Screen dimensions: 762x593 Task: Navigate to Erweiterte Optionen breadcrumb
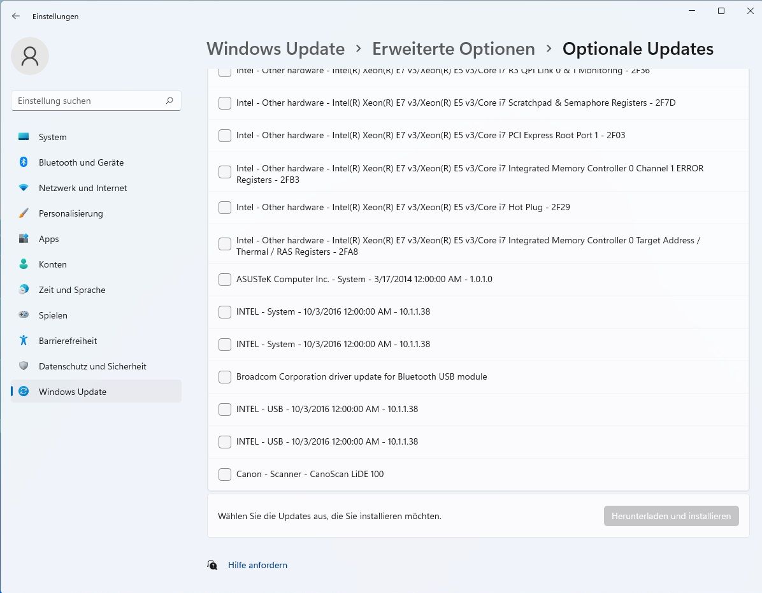[x=454, y=48]
